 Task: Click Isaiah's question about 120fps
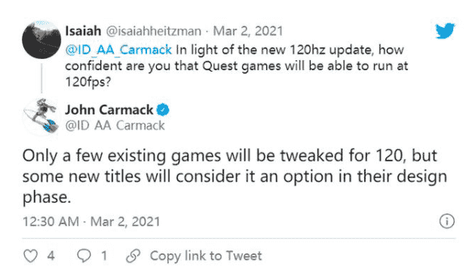(236, 66)
